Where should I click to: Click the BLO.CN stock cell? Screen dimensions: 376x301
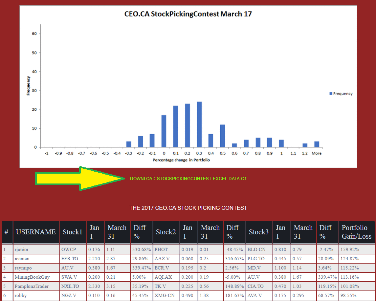click(259, 249)
